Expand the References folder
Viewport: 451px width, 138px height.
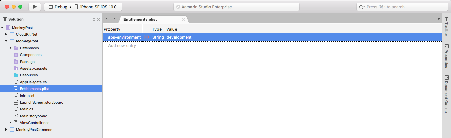(11, 48)
